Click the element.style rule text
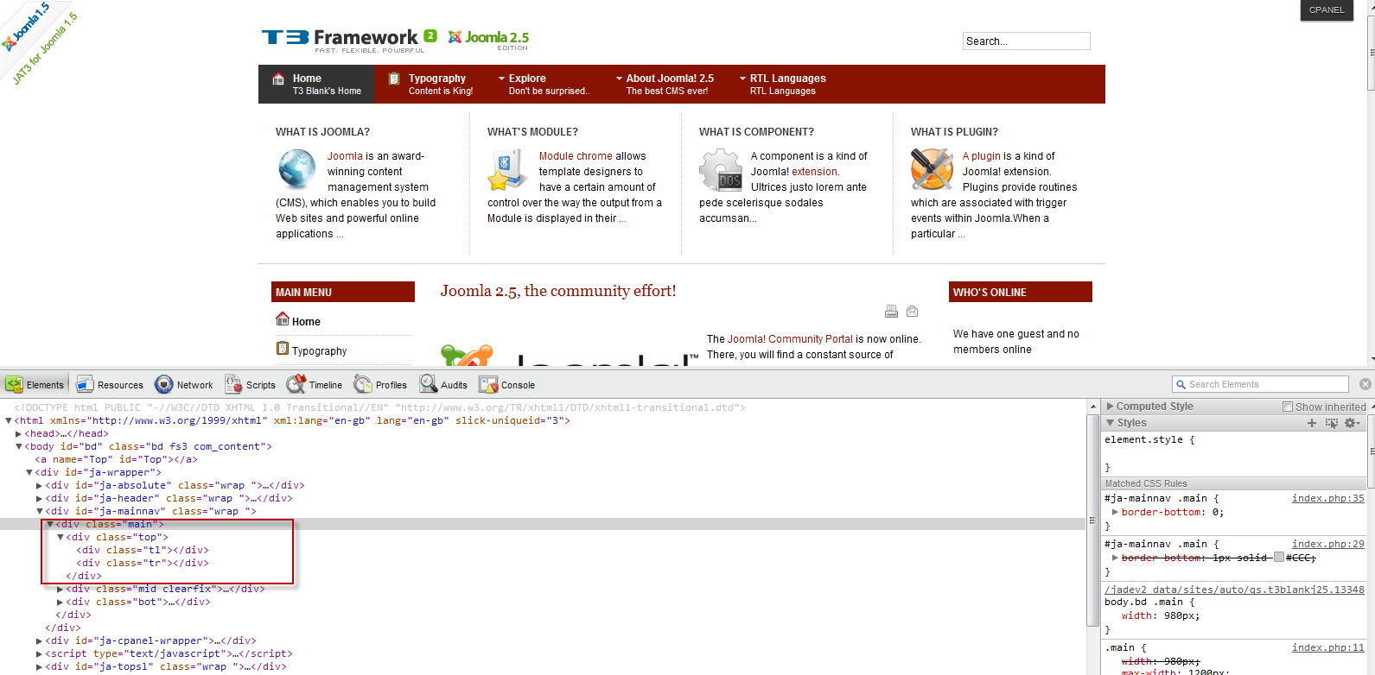This screenshot has height=675, width=1375. coord(1149,439)
